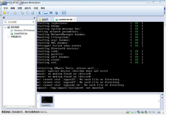
Task: Click the CD/DVD drive status bar icon
Action: point(131,112)
